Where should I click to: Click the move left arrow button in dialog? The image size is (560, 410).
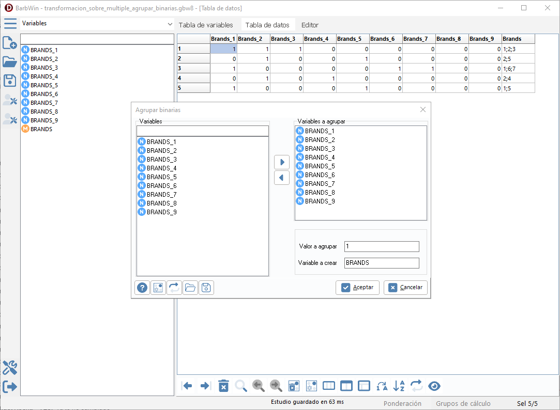point(282,178)
